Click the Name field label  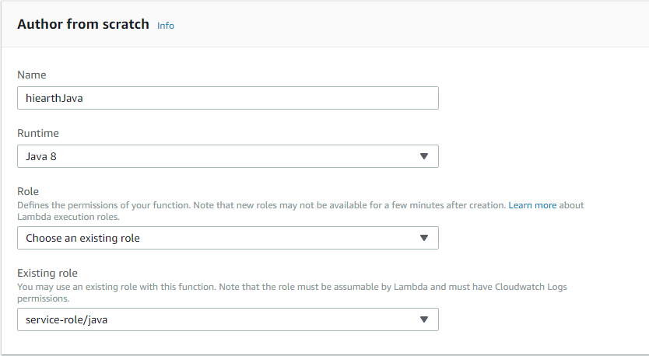tap(32, 75)
